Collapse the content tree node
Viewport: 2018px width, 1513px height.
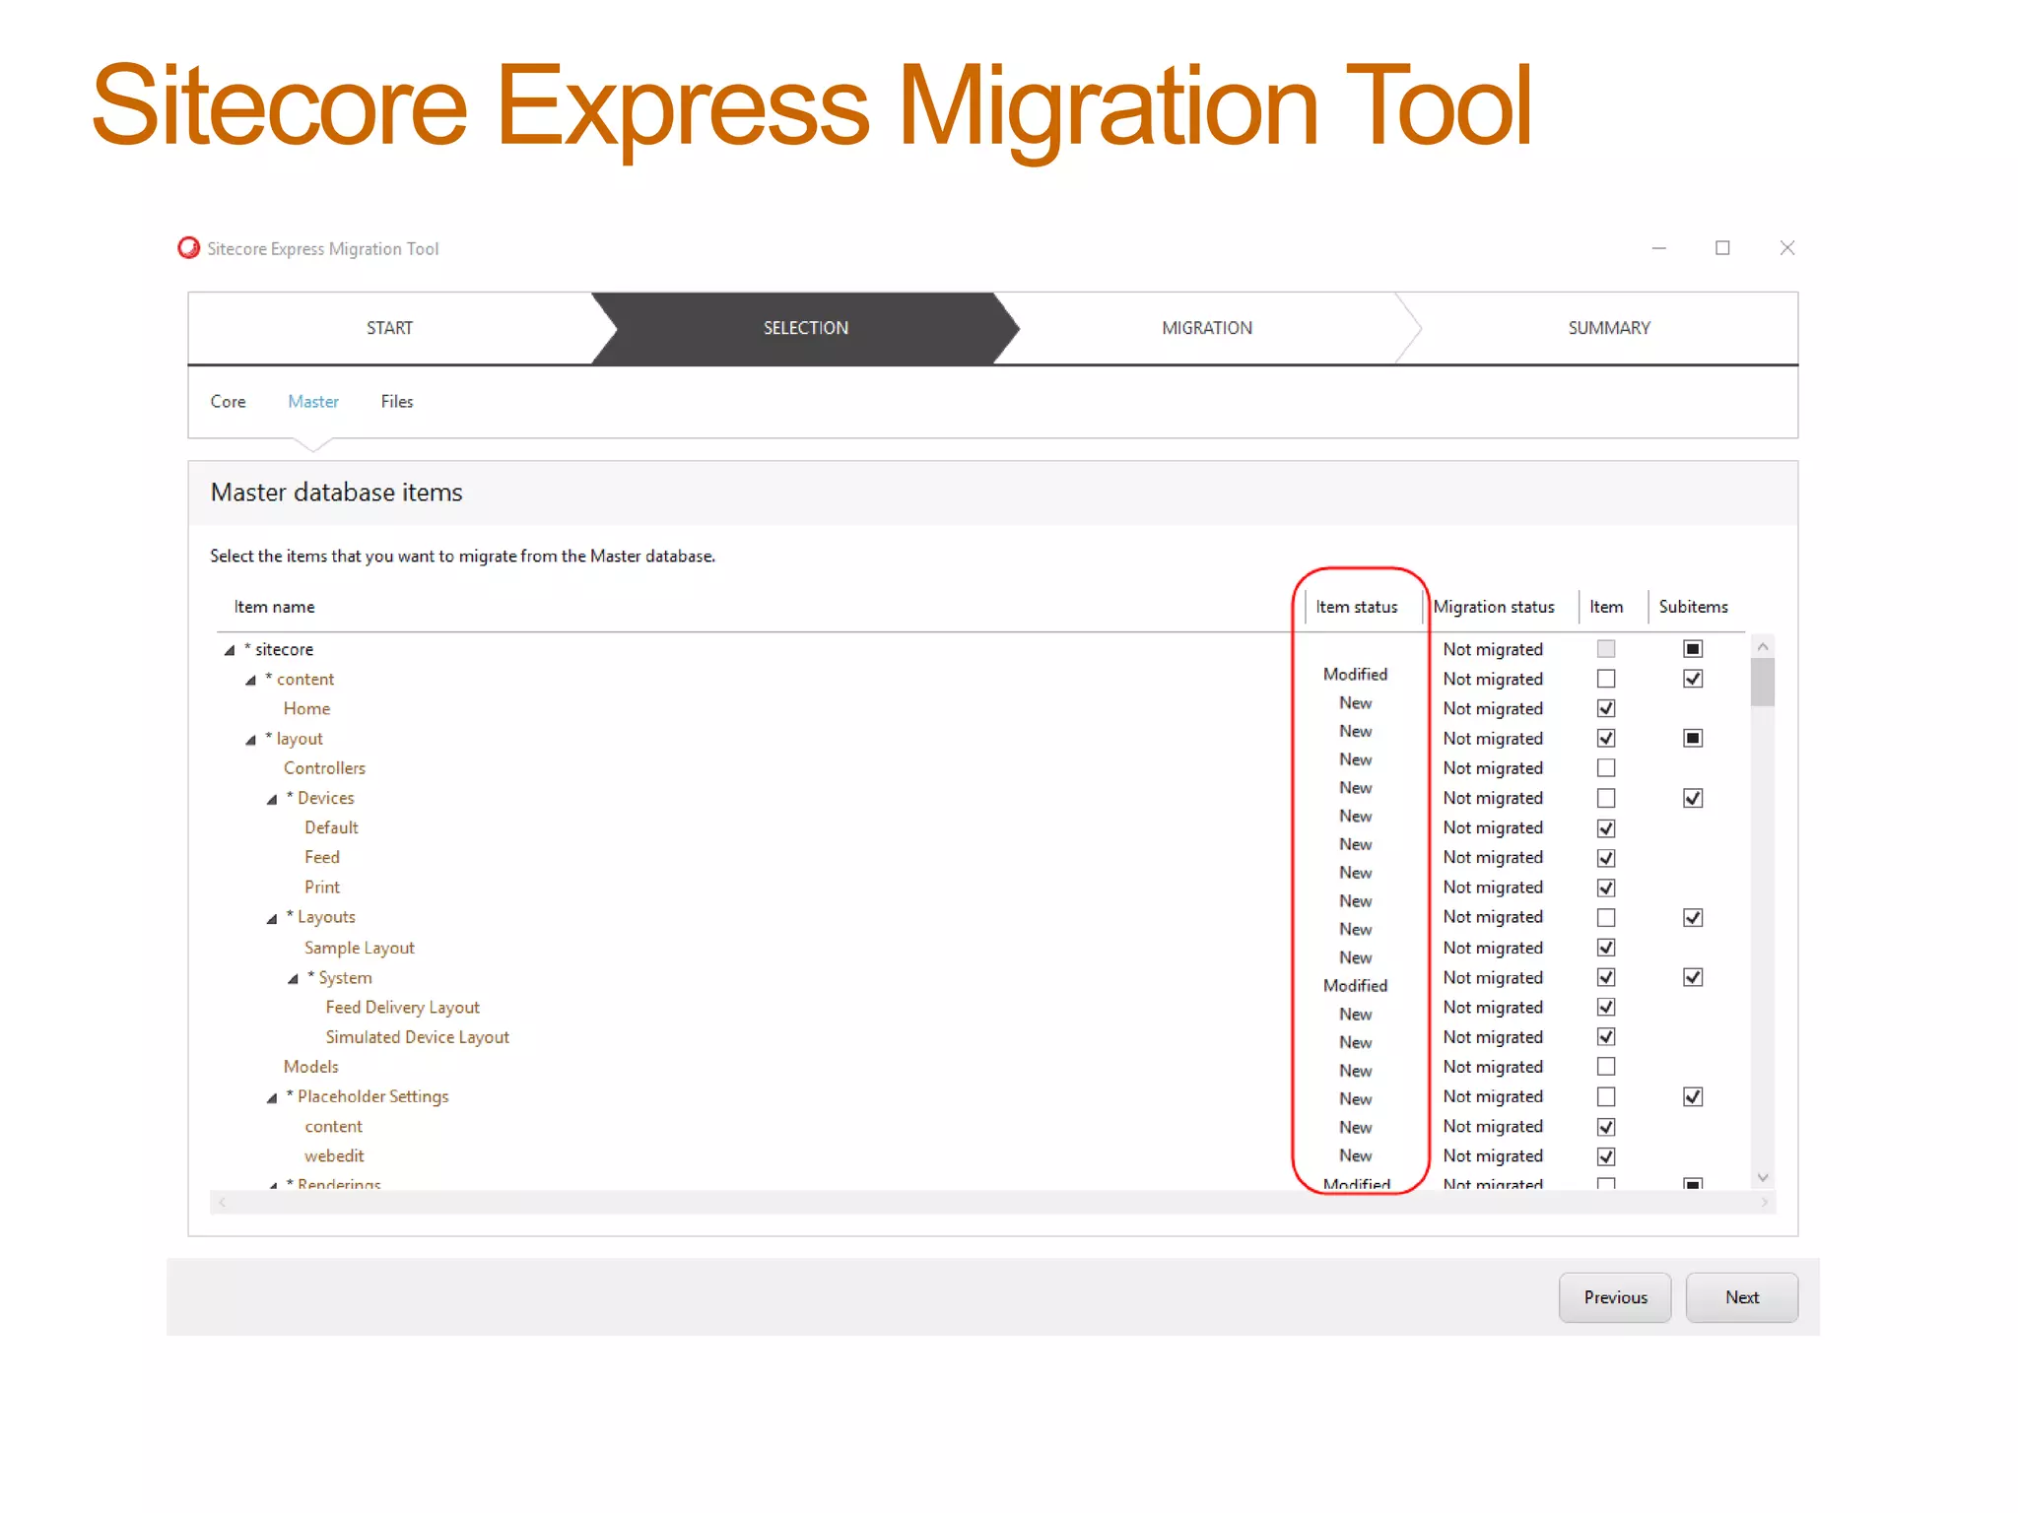(250, 681)
